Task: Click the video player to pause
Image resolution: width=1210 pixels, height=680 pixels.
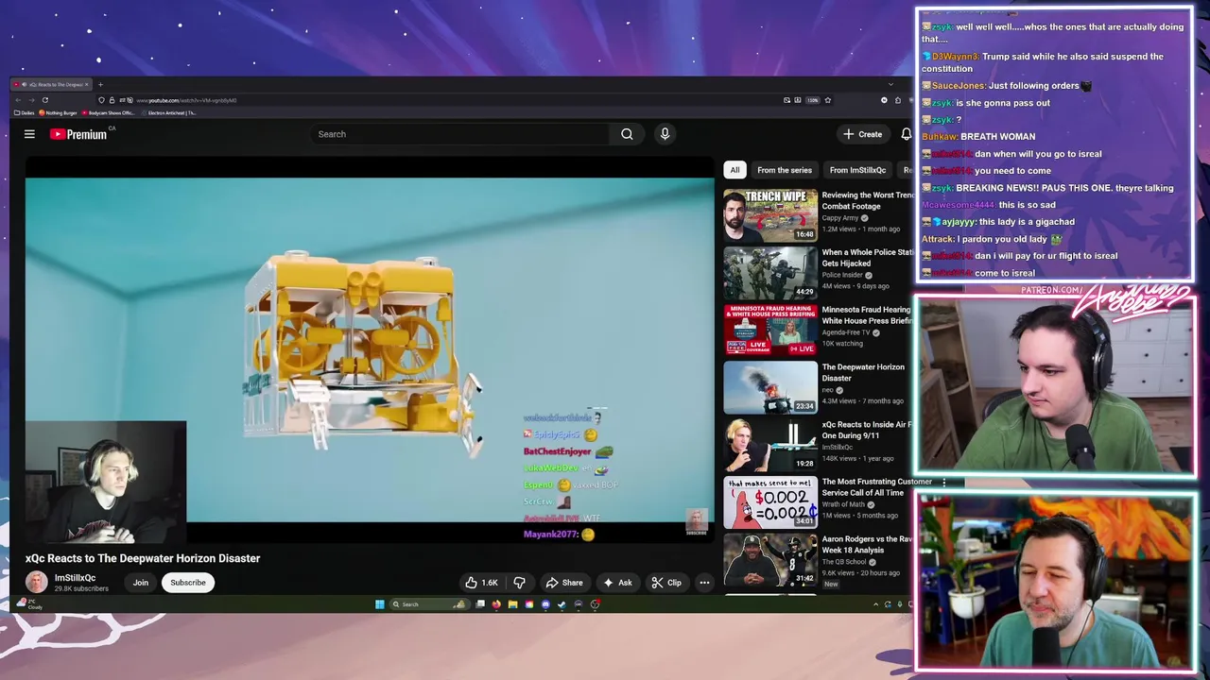Action: pyautogui.click(x=371, y=349)
